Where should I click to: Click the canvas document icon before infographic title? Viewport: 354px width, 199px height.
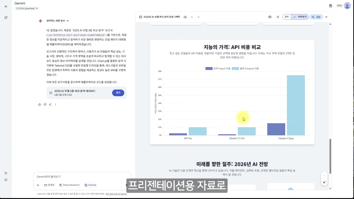tap(141, 17)
